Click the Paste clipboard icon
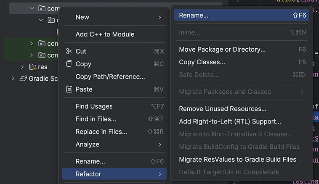This screenshot has height=184, width=319. tap(69, 89)
